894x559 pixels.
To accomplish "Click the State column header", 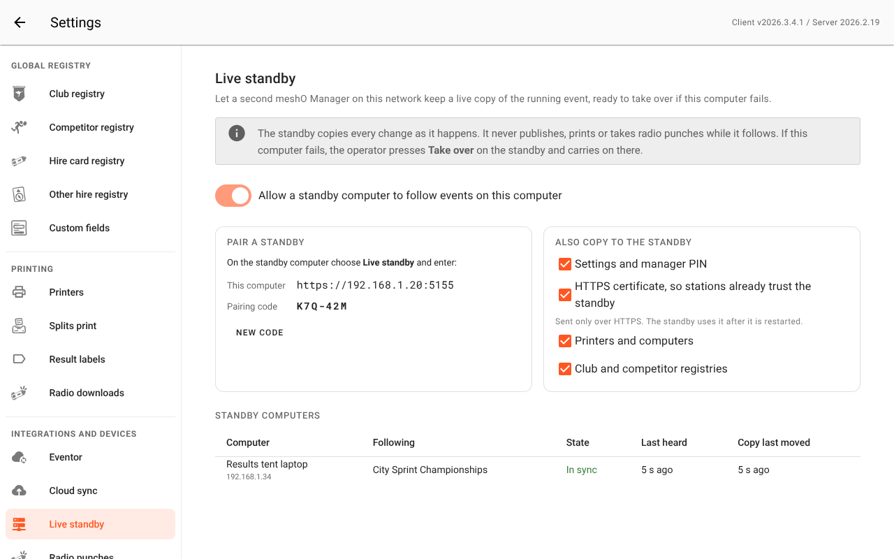I will (578, 442).
